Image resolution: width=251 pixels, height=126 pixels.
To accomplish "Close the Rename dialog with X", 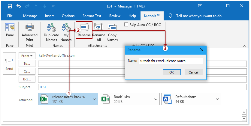I will click(x=202, y=50).
